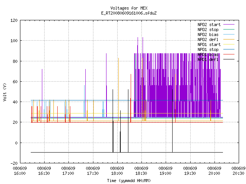246x184 pixels.
Task: Click y-axis tick value 40
Action: [15, 102]
